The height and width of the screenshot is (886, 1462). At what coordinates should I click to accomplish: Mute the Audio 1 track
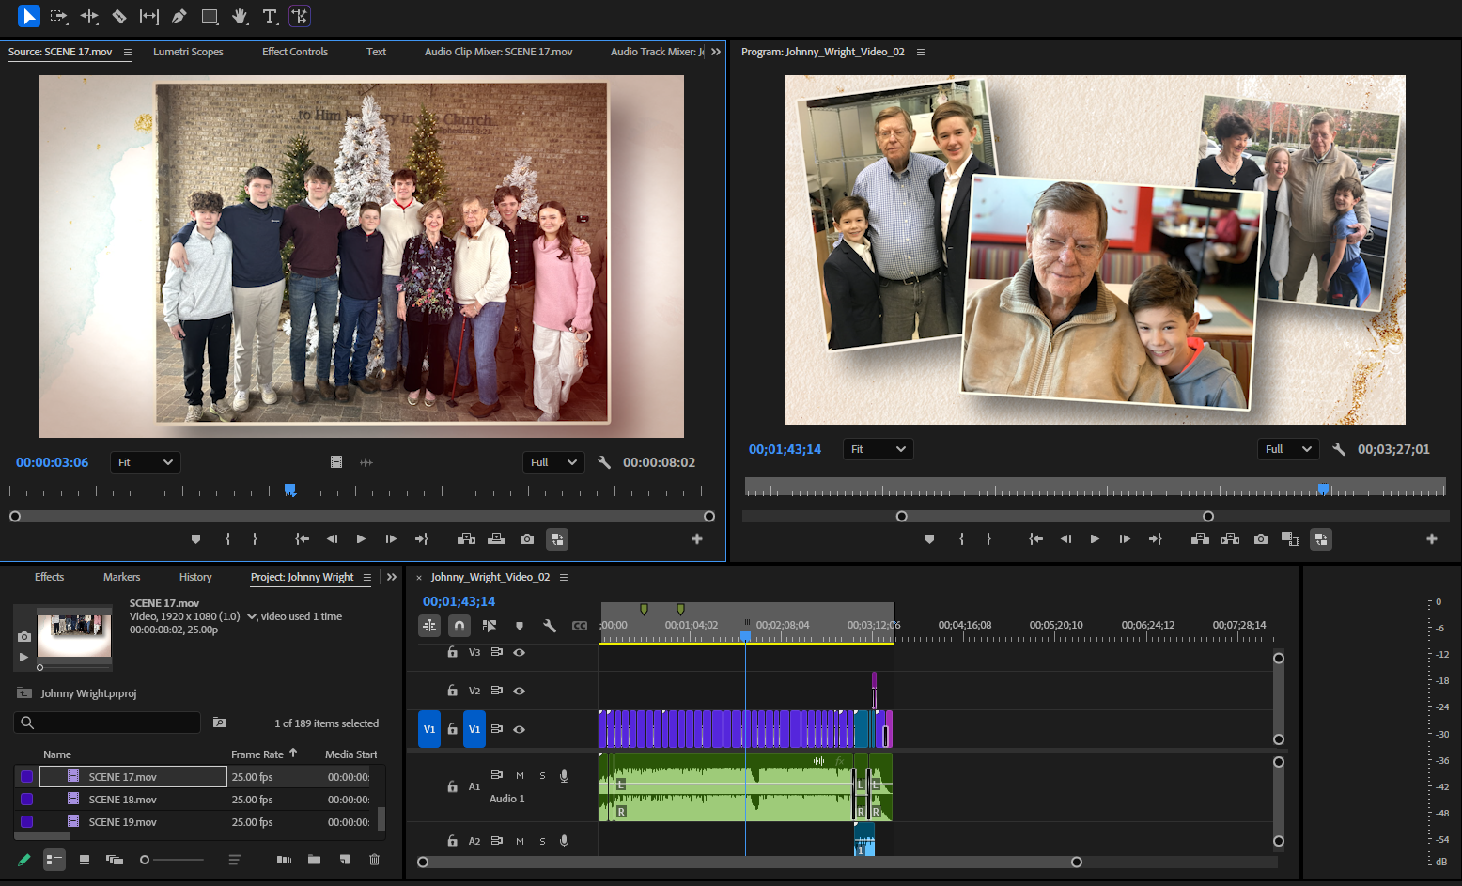pos(520,775)
